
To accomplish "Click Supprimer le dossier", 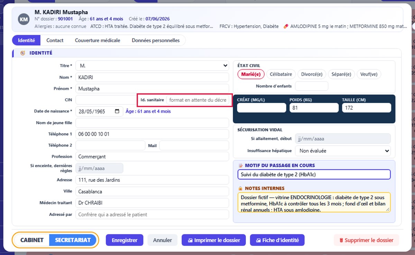I will pyautogui.click(x=366, y=240).
